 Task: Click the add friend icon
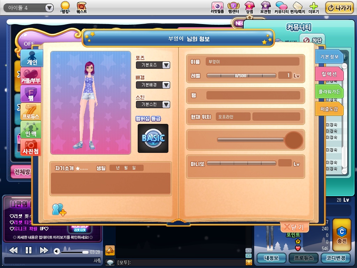tap(59, 210)
